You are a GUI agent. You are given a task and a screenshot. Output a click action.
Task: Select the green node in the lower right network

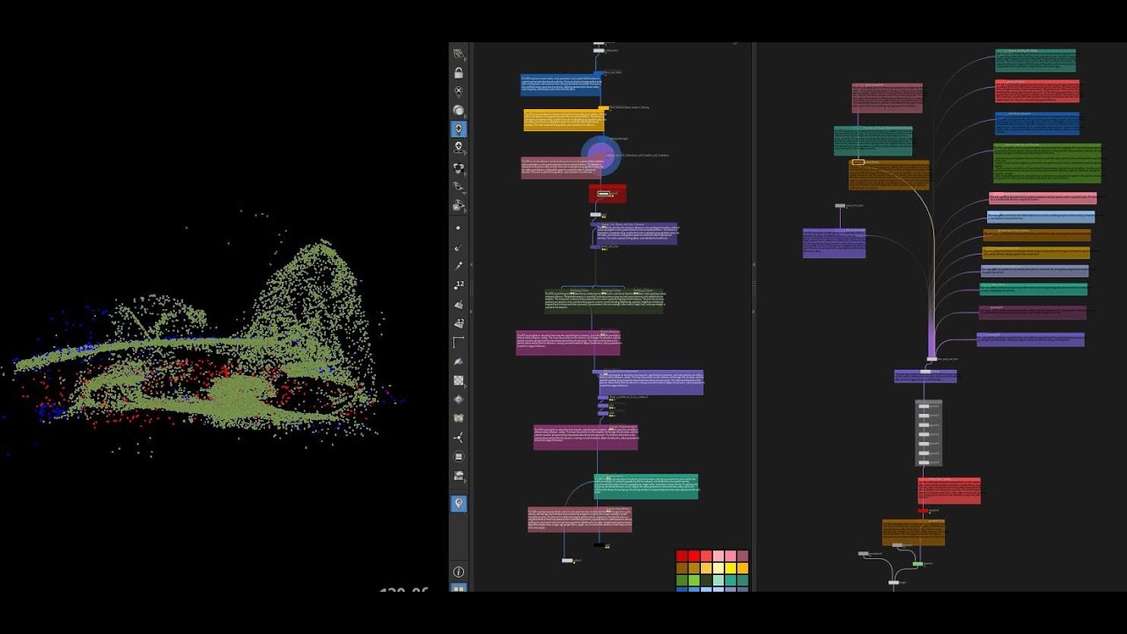[x=918, y=564]
